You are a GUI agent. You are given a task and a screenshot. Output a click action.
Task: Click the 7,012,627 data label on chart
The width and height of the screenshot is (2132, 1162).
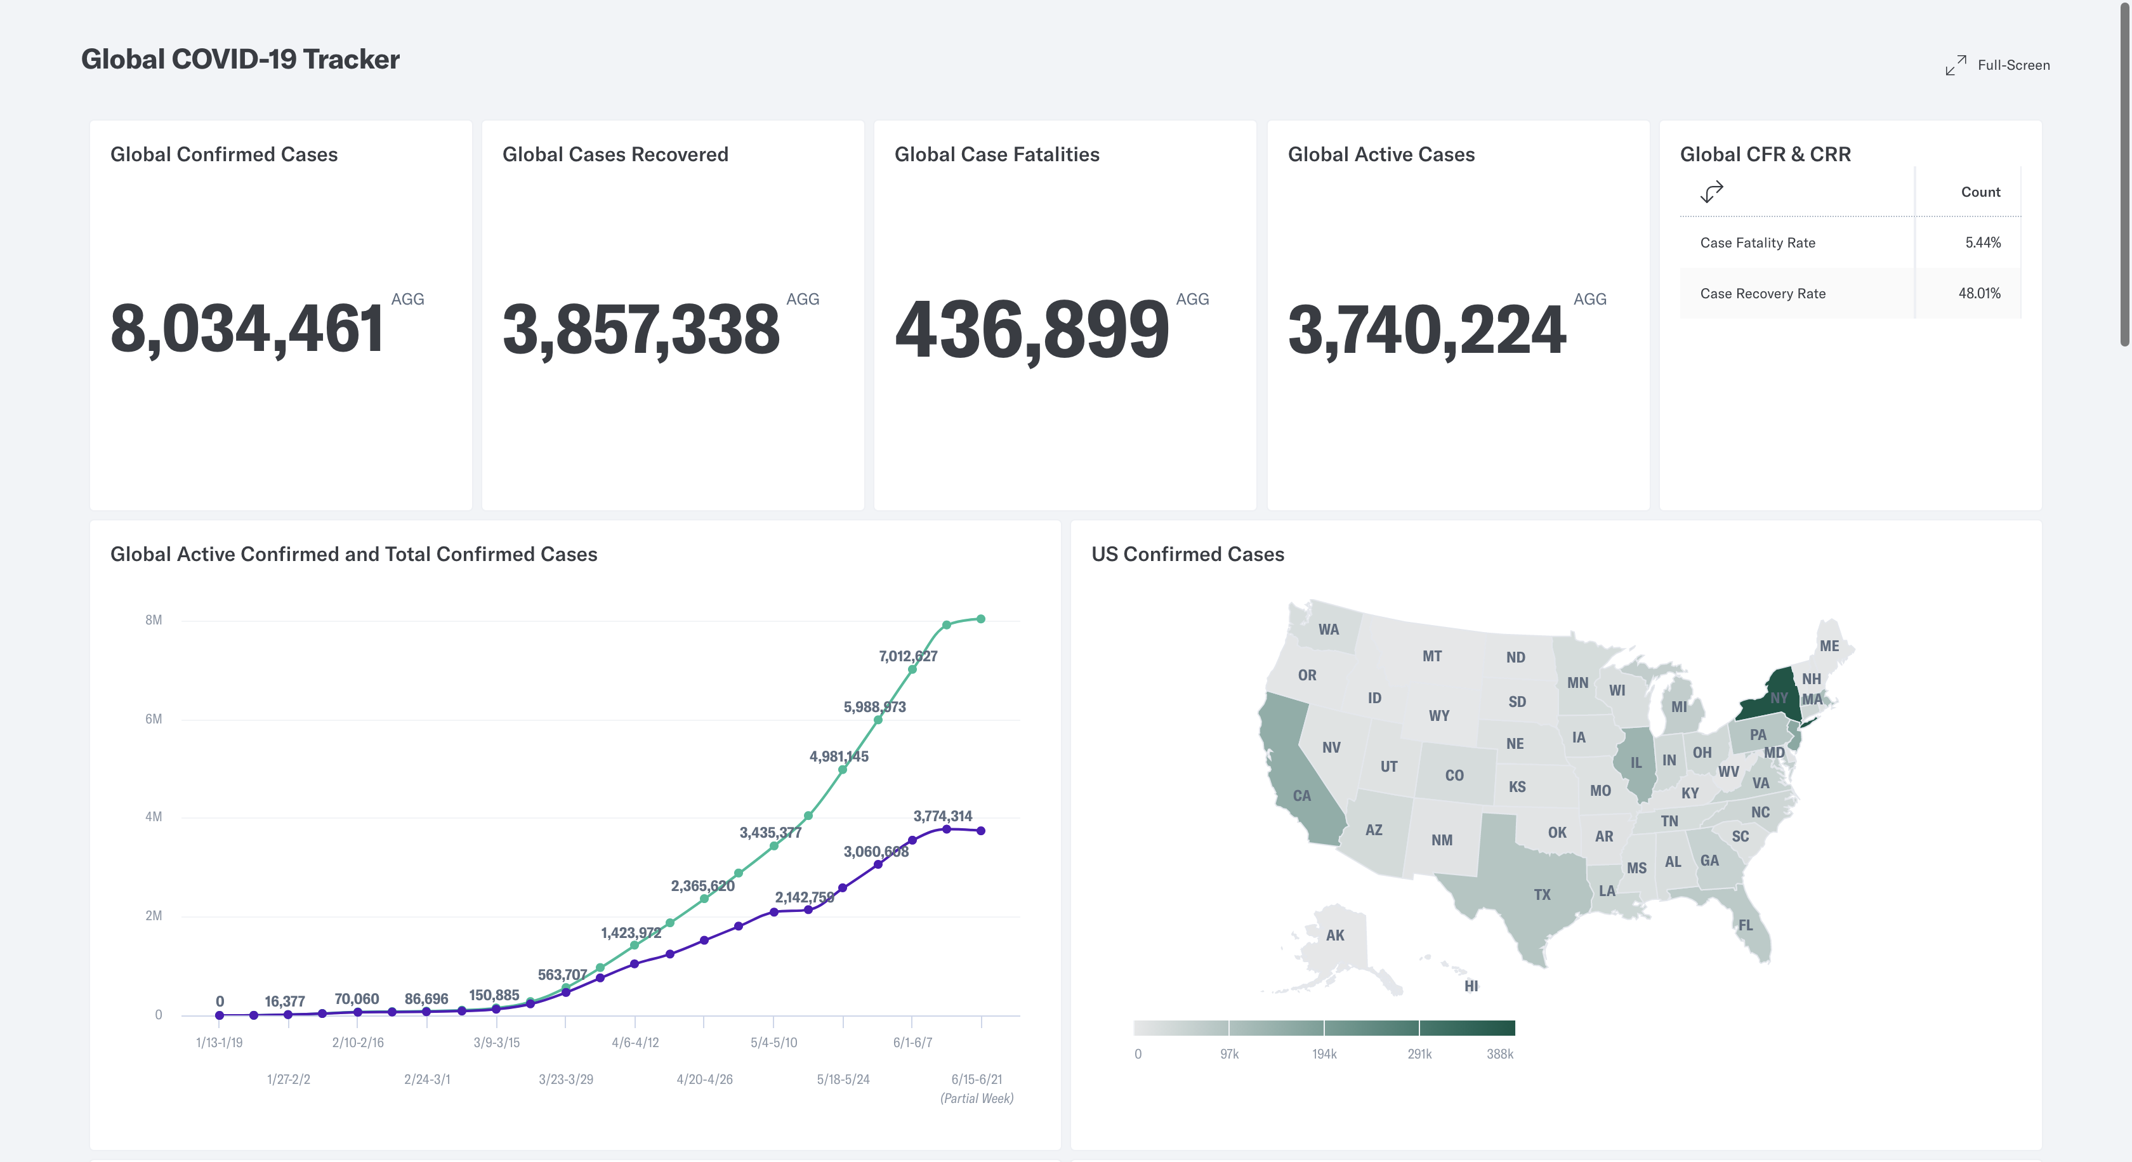[908, 656]
